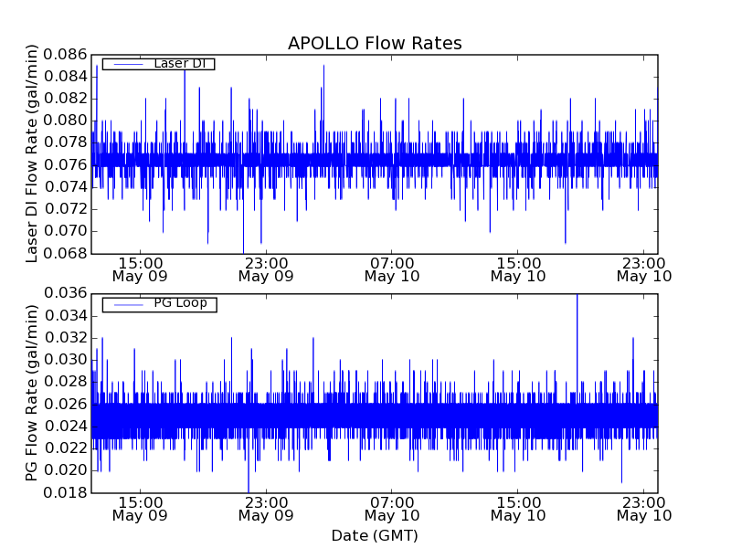Click the "APOLLO Flow Rates" chart title

tap(375, 43)
